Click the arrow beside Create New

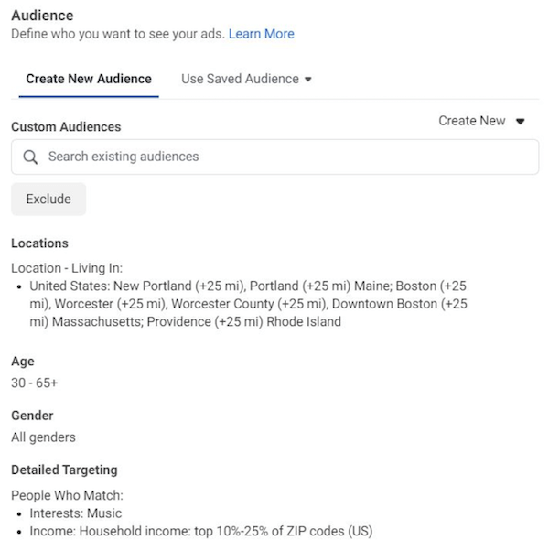(520, 122)
